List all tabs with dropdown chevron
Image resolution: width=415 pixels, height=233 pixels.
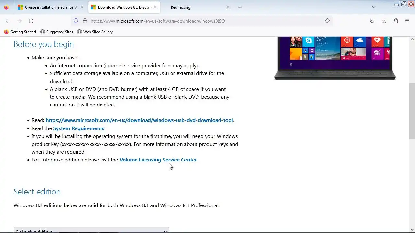click(x=374, y=7)
